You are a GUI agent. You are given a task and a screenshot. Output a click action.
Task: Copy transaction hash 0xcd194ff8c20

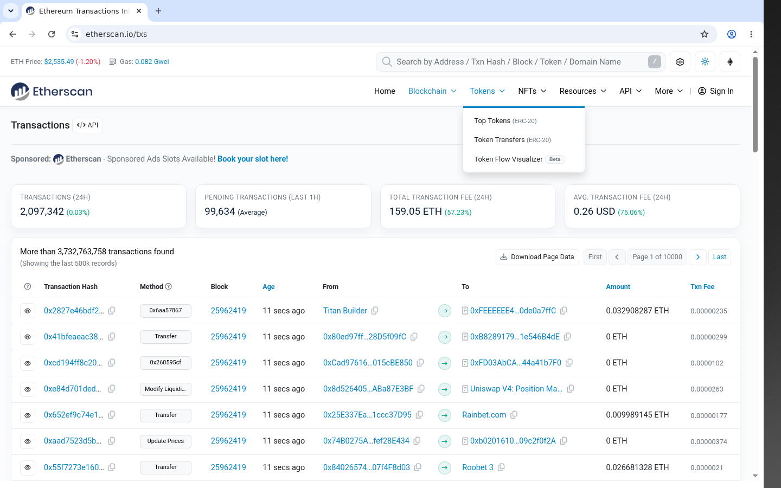pyautogui.click(x=112, y=363)
